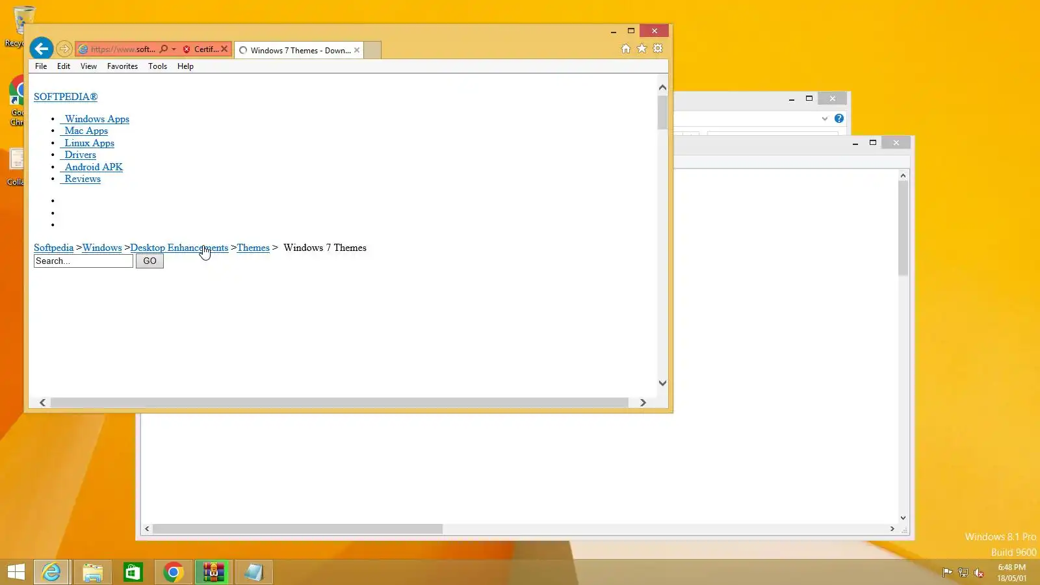Open the Android APK link

pos(92,167)
